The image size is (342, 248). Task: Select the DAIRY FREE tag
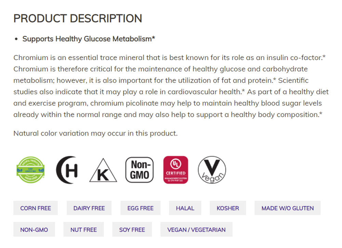[x=89, y=208]
